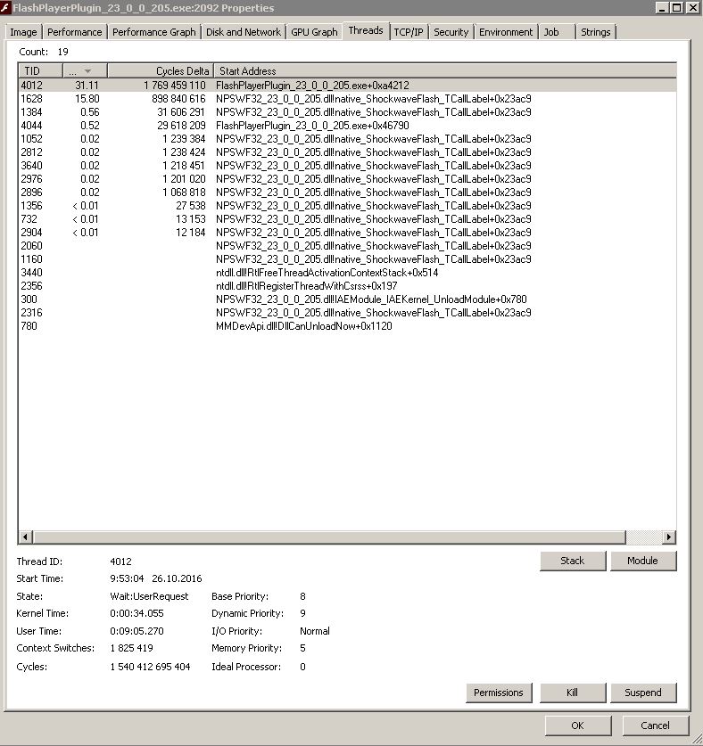Switch to Disk and Network tab

pos(244,32)
